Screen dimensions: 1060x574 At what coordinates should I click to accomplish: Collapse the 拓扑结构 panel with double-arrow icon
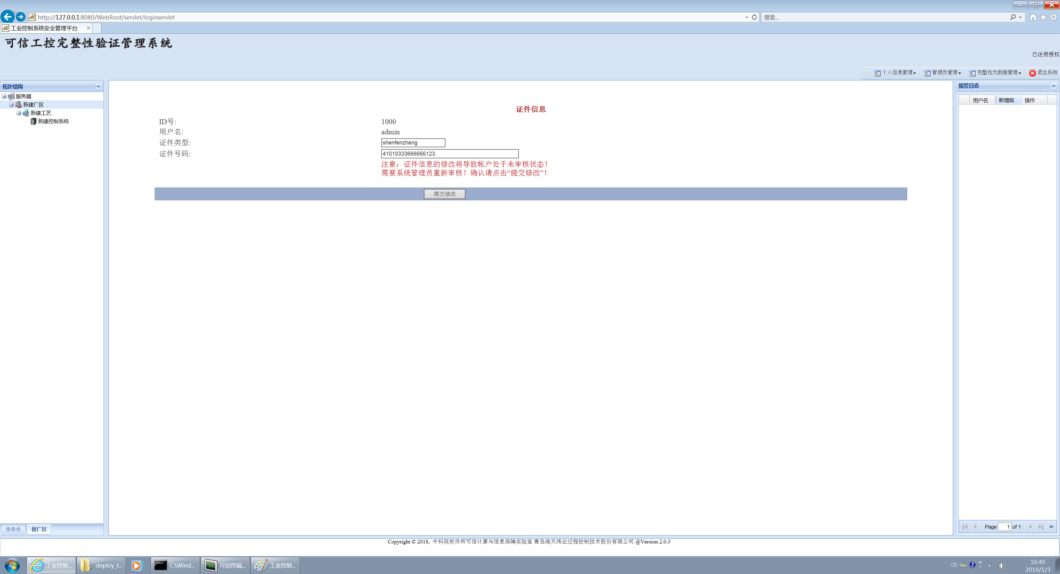tap(98, 86)
